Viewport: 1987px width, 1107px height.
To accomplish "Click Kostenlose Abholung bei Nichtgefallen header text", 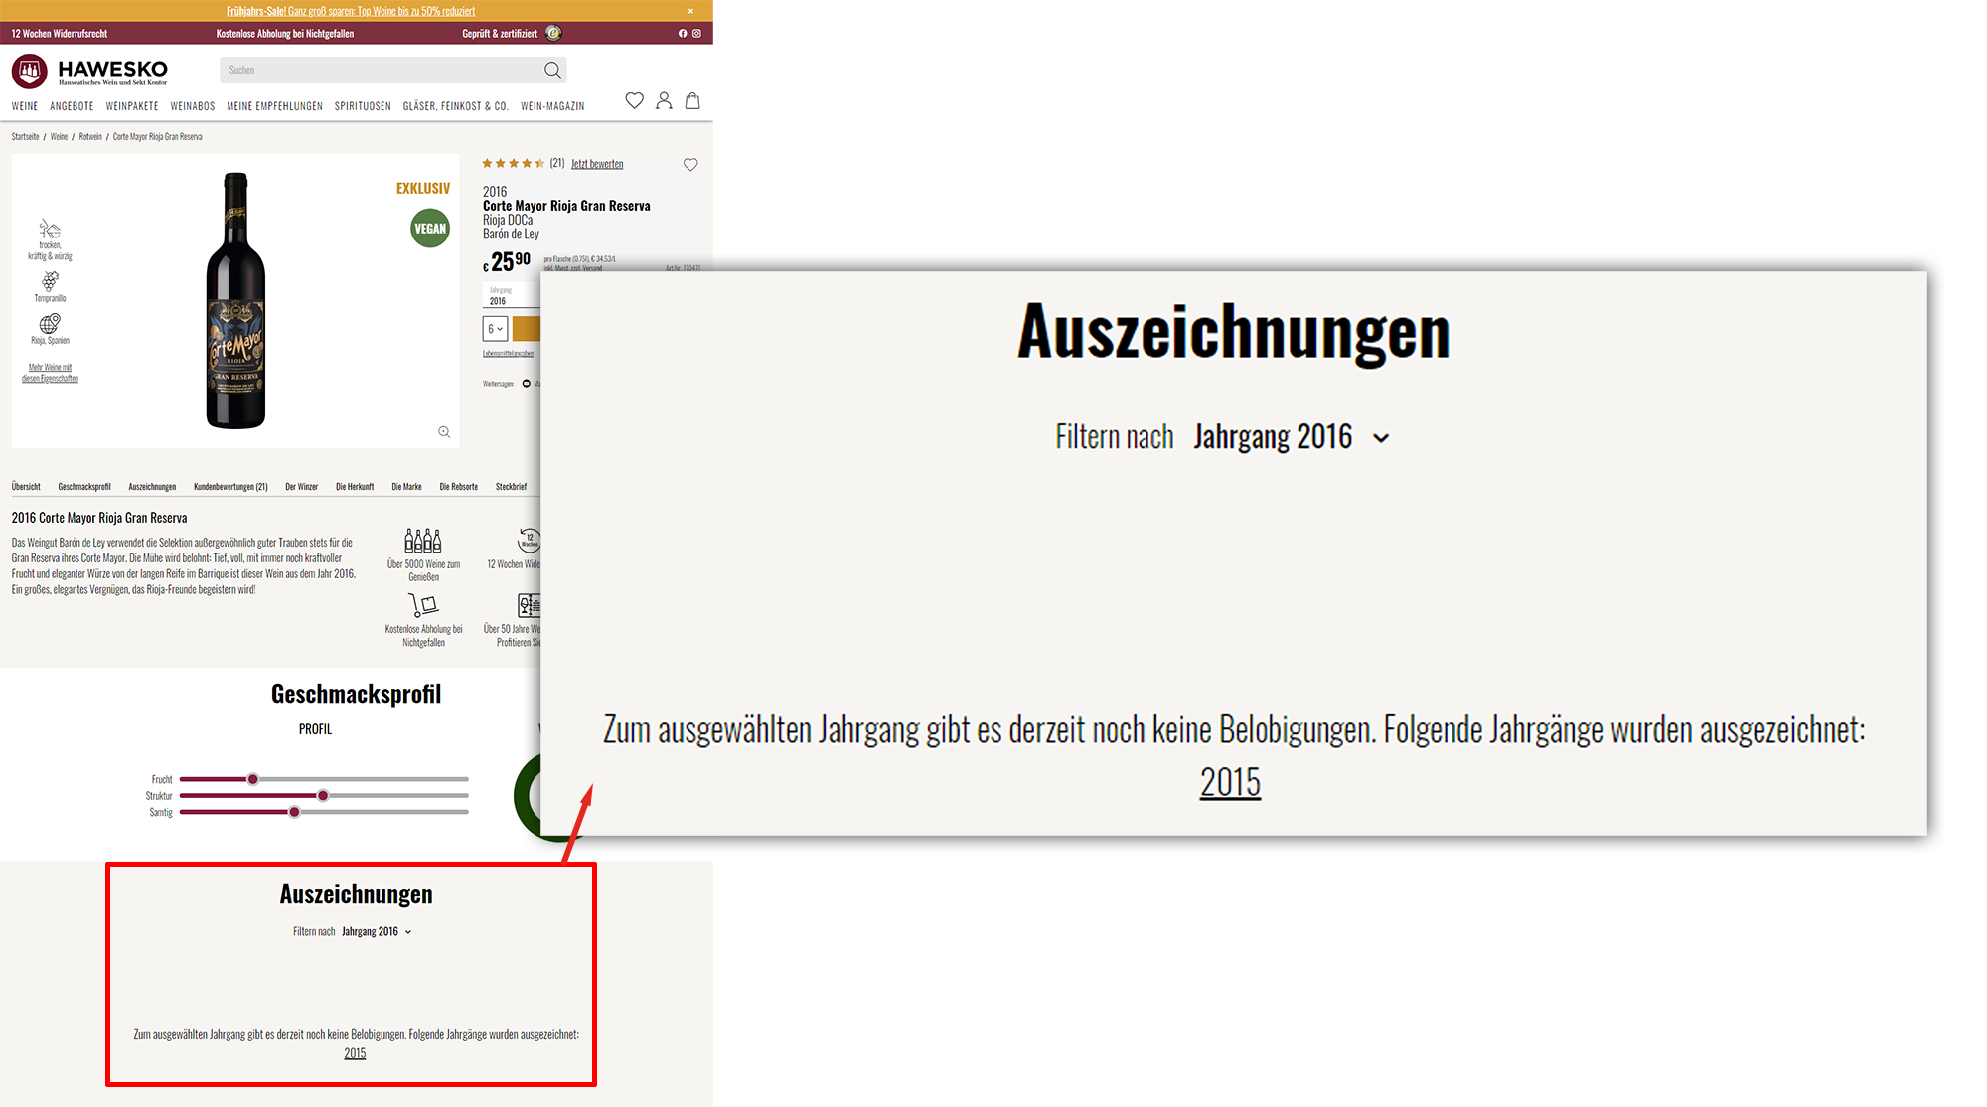I will [x=285, y=34].
